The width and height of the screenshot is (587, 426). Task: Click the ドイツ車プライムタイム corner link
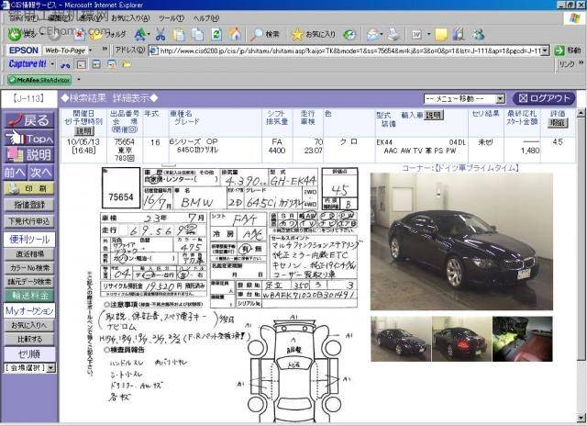pos(460,168)
